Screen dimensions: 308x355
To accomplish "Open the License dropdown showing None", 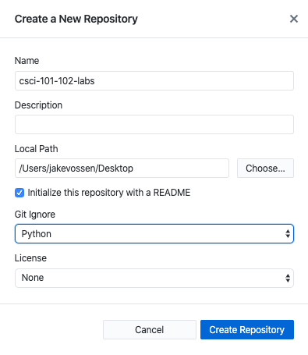I will (154, 278).
